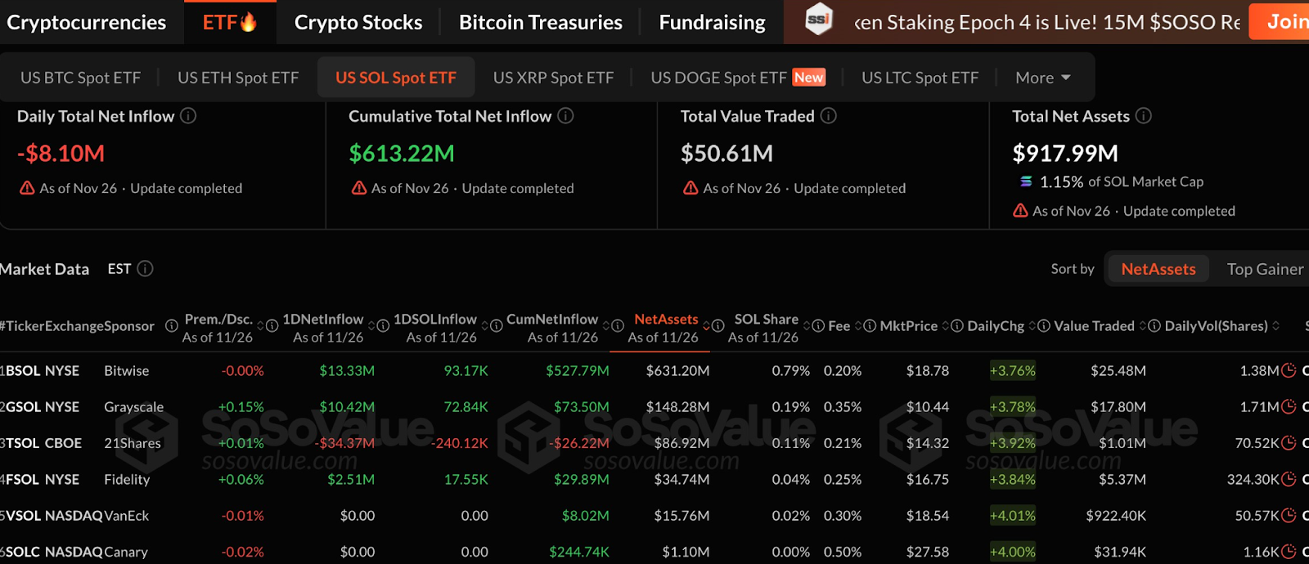
Task: Open the TSOL CBOE 21Shares row
Action: click(654, 443)
